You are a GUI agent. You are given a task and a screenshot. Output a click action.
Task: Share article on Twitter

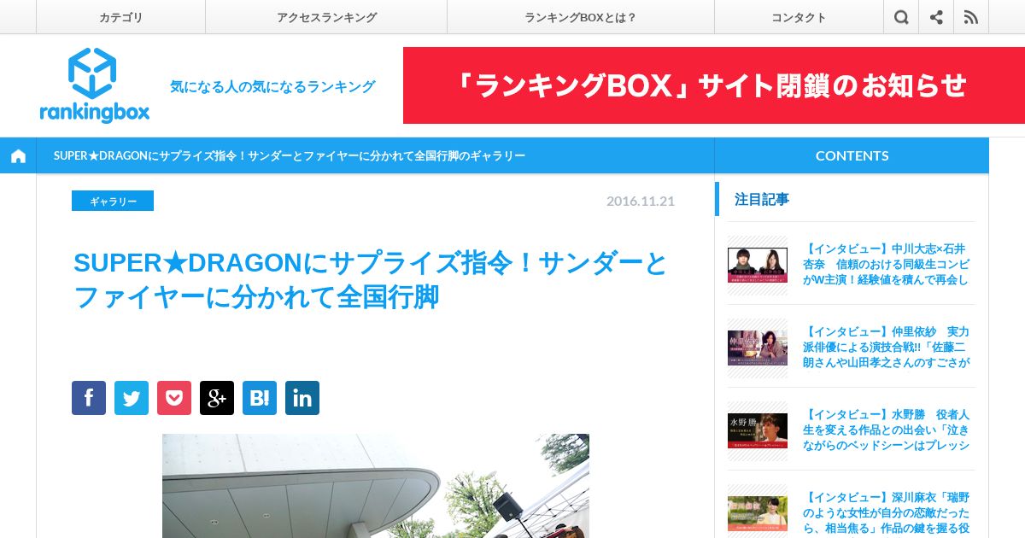tap(132, 398)
